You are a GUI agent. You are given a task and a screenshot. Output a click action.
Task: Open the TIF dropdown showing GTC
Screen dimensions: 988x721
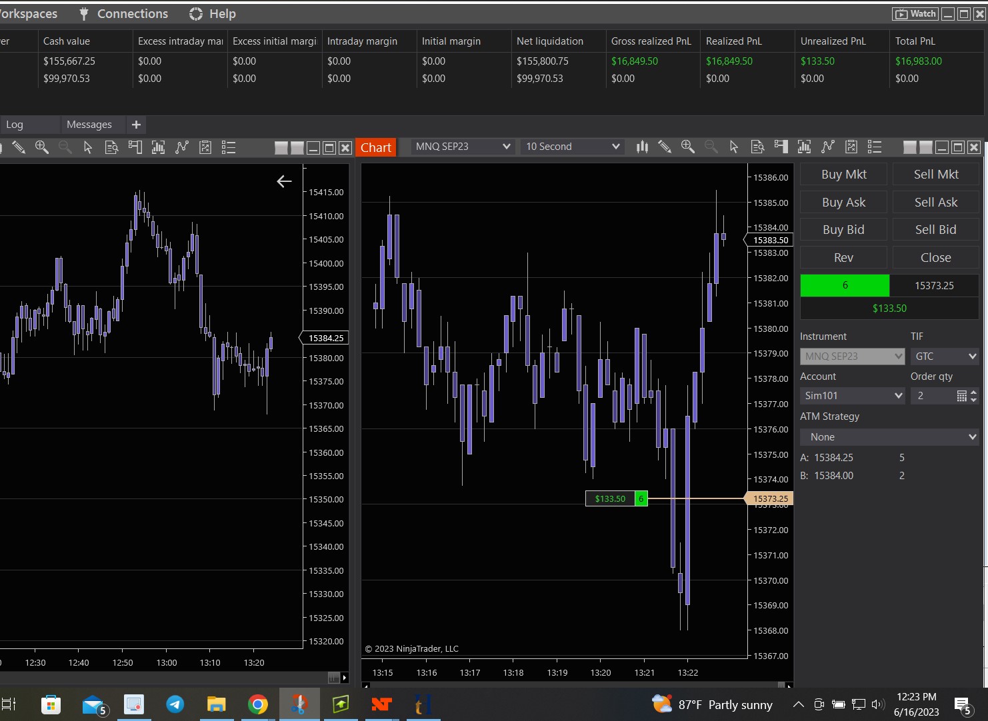pyautogui.click(x=944, y=357)
